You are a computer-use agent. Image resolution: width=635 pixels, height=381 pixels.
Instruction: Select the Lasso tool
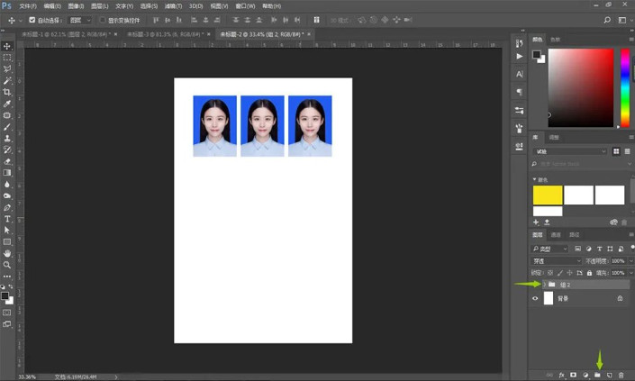click(7, 68)
